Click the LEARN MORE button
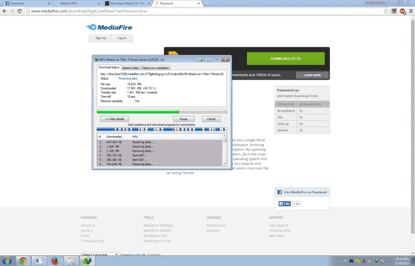415x266 pixels. [312, 75]
